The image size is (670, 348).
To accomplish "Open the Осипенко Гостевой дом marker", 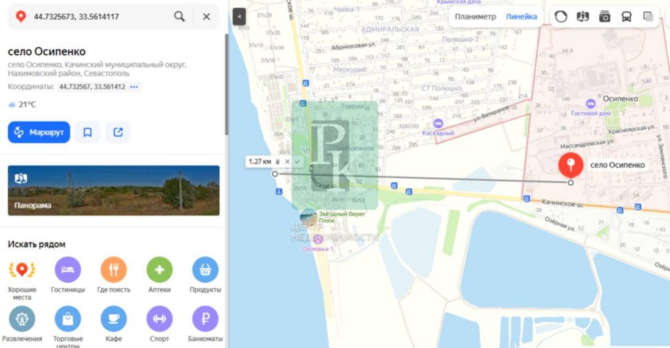I will [x=591, y=104].
